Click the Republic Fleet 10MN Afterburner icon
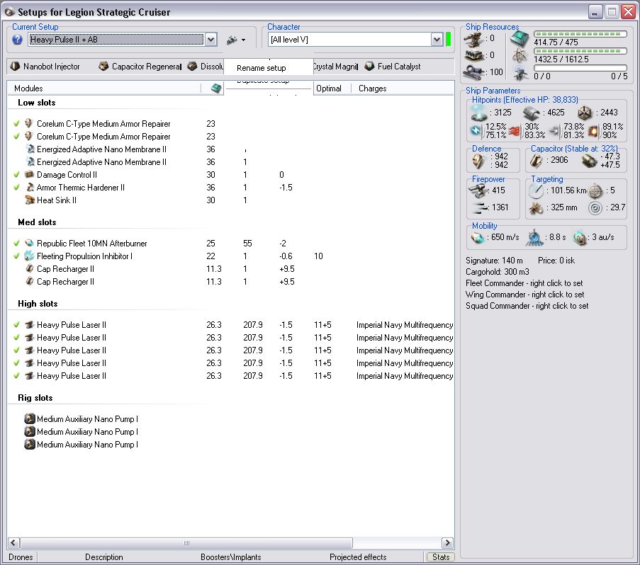Screen dimensions: 640x565 pos(29,244)
